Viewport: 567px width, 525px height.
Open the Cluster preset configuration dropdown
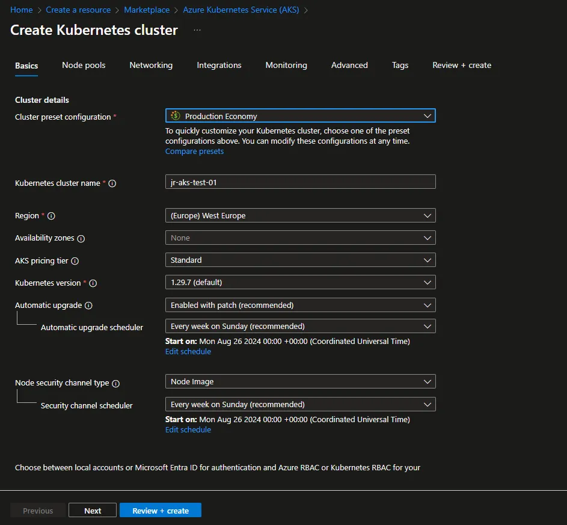click(301, 115)
